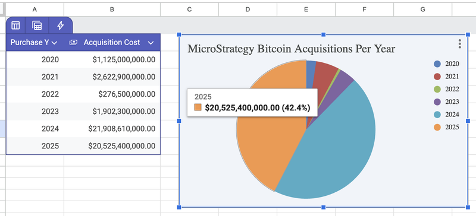The image size is (476, 216).
Task: Click the chart's top-left corner handle
Action: point(179,34)
